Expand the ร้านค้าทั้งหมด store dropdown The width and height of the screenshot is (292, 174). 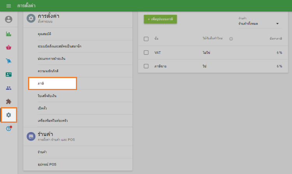pyautogui.click(x=259, y=24)
